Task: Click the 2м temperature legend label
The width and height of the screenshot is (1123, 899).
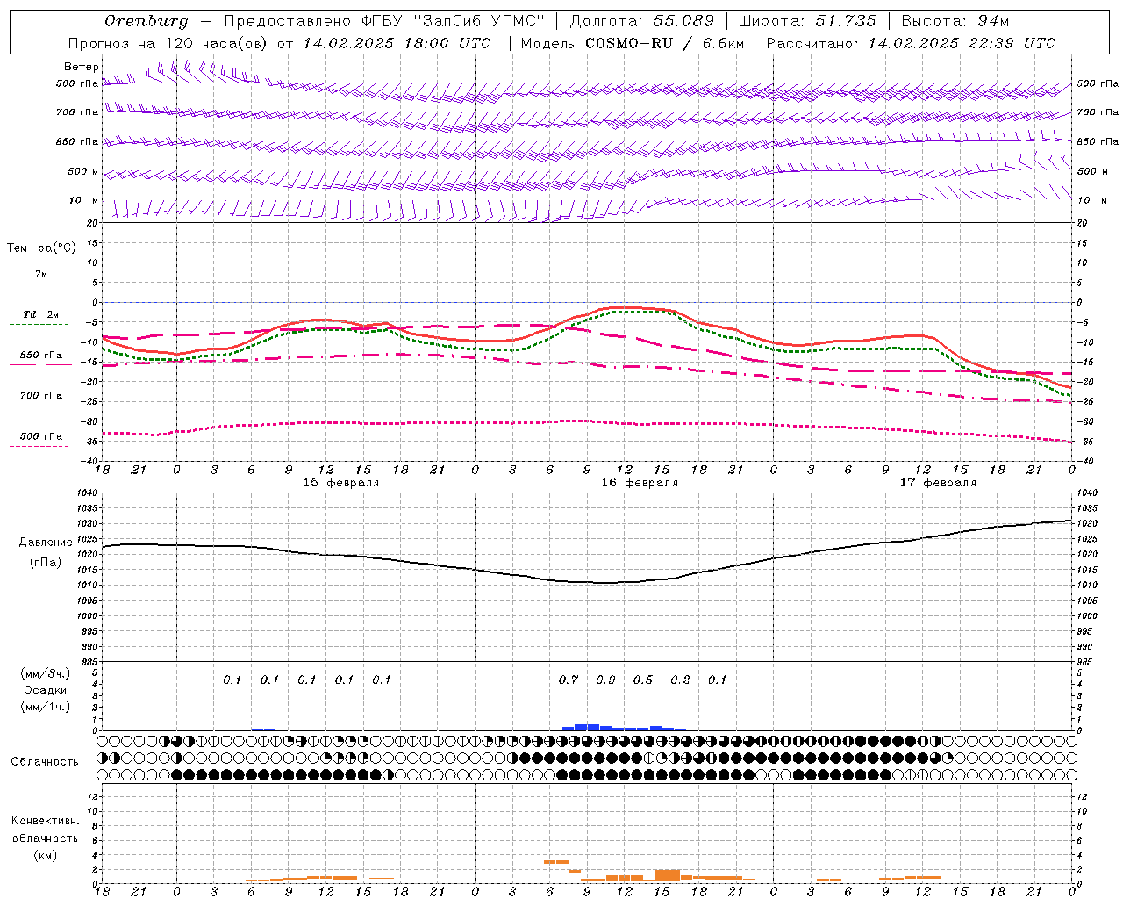Action: (41, 274)
